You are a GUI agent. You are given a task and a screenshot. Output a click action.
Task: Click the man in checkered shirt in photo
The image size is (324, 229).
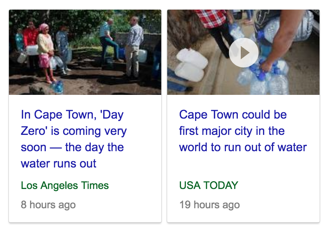coord(134,47)
